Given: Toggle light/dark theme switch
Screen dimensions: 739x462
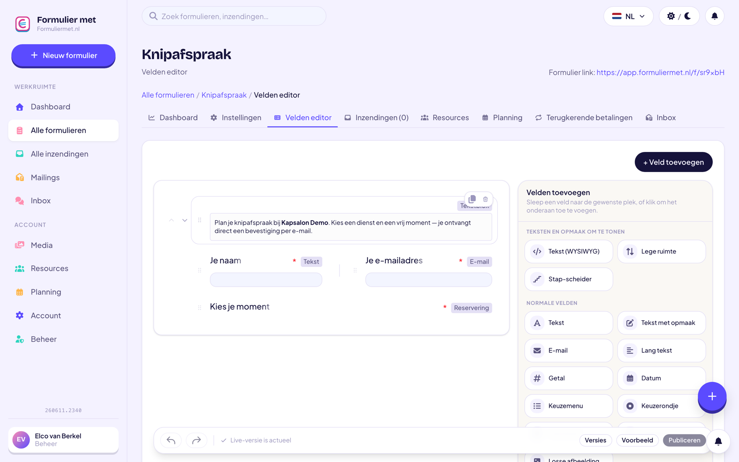Looking at the screenshot, I should (679, 16).
